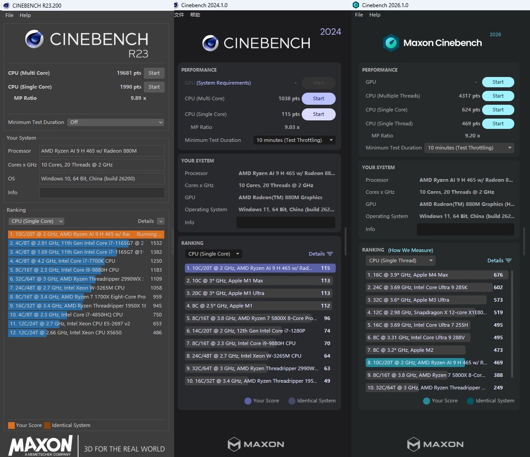
Task: Open Minimum Test Duration dropdown in Cinebench 2026
Action: click(469, 148)
